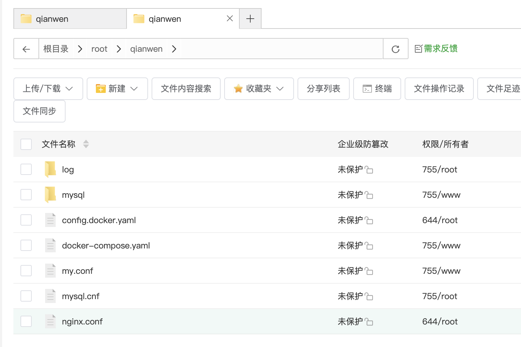
Task: Expand chevron after root in breadcrumb
Action: tap(119, 49)
